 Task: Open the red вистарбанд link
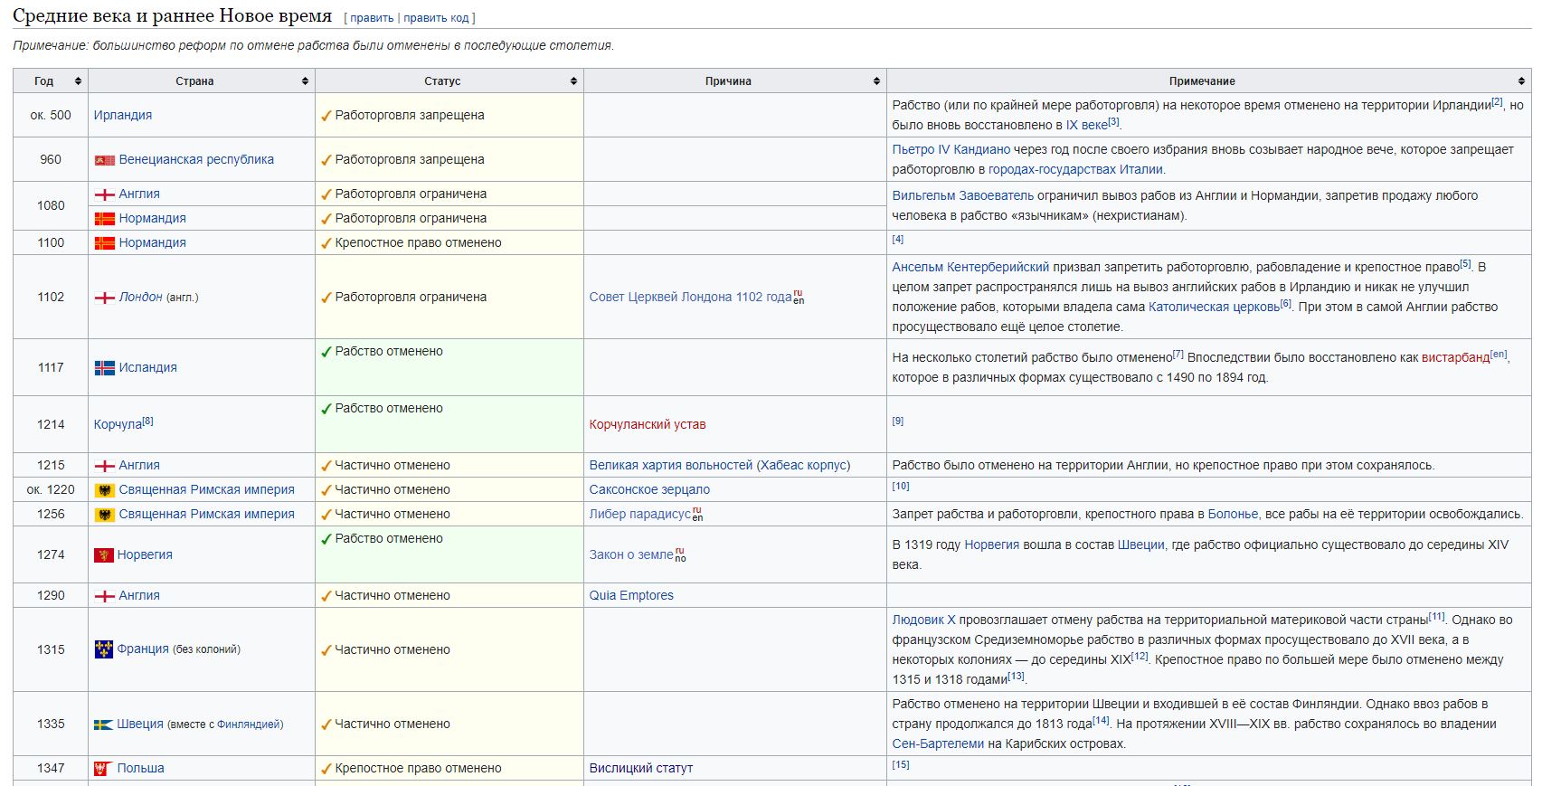pyautogui.click(x=1455, y=358)
